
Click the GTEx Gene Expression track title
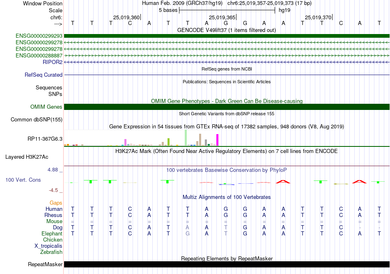click(227, 127)
